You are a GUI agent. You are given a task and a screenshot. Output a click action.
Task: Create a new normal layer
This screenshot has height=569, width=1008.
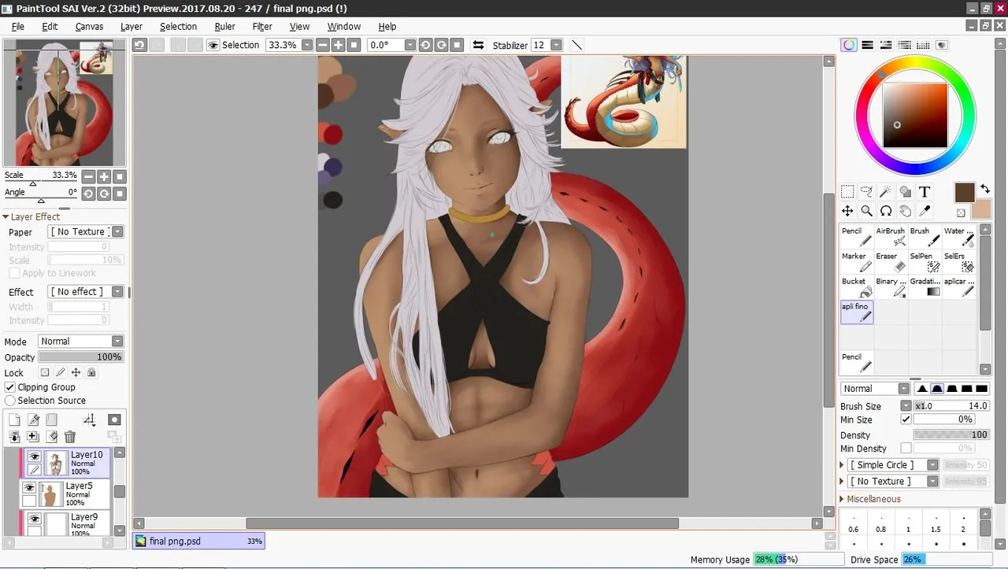point(14,420)
